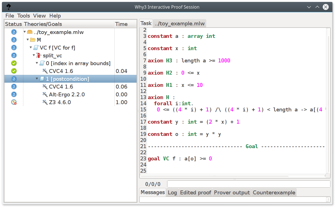Maximize the Why3 window

[317, 7]
